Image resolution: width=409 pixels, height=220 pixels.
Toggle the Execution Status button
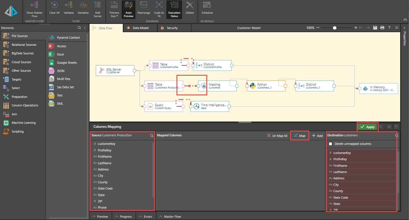(x=174, y=9)
